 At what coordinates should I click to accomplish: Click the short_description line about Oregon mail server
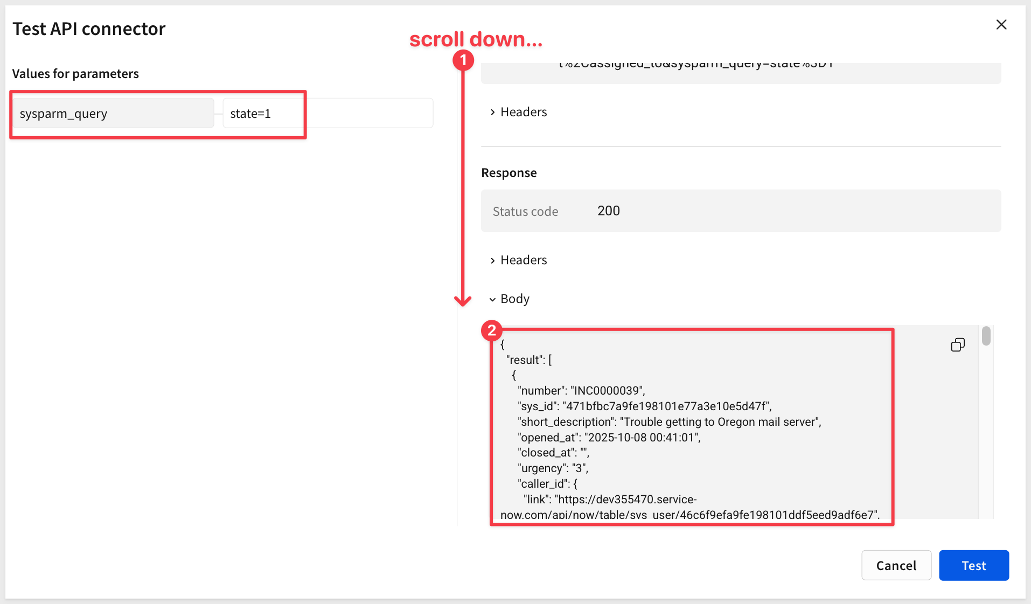click(x=669, y=422)
